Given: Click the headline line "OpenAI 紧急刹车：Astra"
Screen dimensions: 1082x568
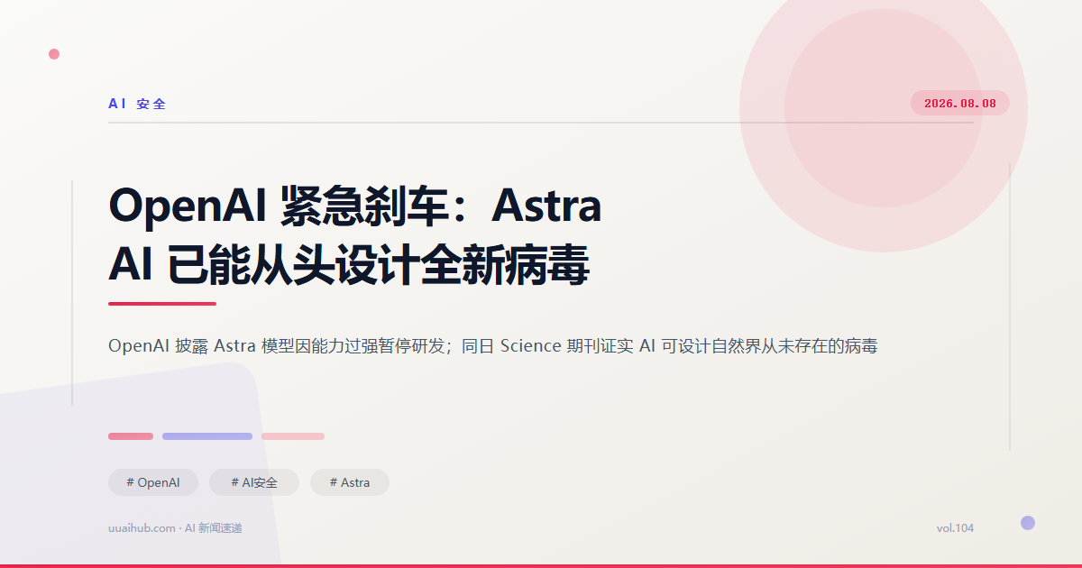Looking at the screenshot, I should click(354, 206).
